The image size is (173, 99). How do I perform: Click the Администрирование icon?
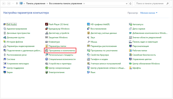(x=5, y=29)
